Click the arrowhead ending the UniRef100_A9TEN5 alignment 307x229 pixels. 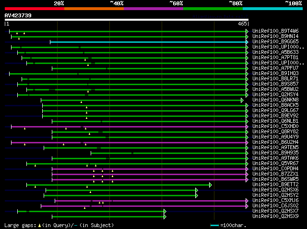coord(247,148)
